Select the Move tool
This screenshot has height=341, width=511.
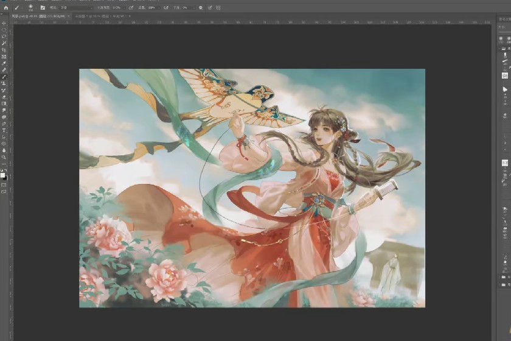coord(4,23)
